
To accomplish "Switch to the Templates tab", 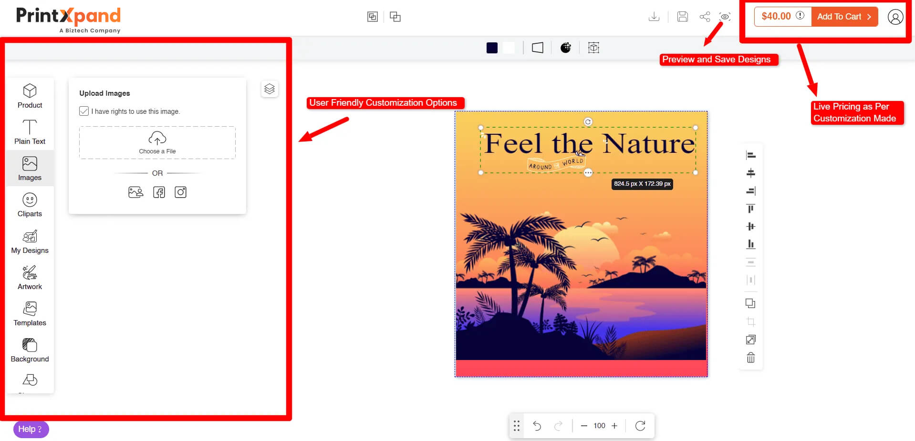I will pos(30,314).
